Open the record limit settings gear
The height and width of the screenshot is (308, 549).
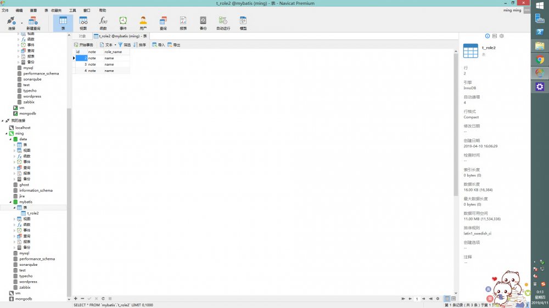tap(438, 299)
